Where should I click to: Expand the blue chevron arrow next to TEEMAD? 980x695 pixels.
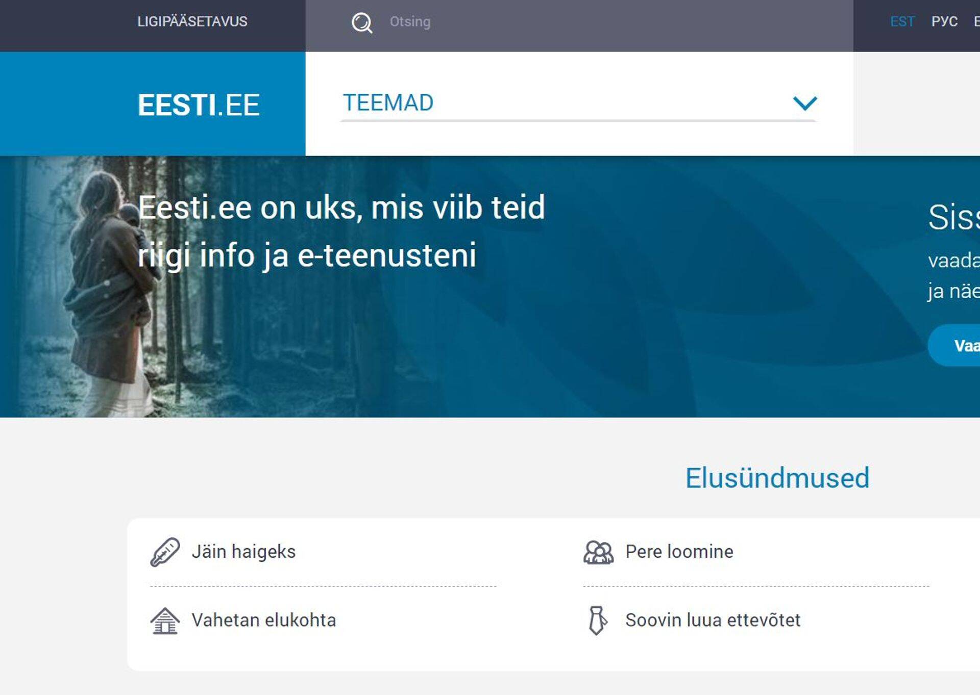pyautogui.click(x=805, y=104)
